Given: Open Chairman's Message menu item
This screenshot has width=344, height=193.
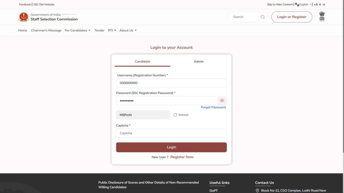Looking at the screenshot, I should click(x=46, y=30).
